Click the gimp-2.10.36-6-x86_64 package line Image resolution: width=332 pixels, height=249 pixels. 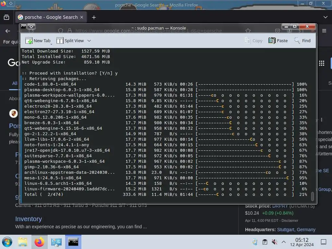pos(166,167)
